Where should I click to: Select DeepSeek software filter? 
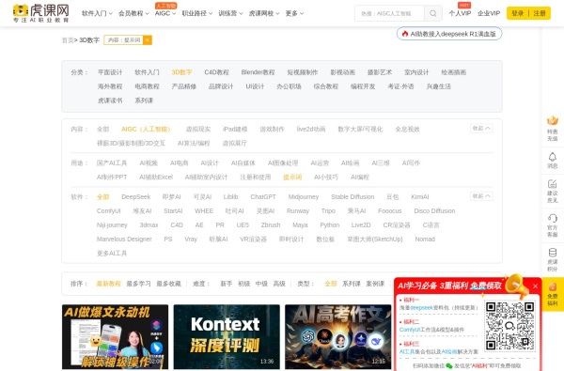click(136, 196)
